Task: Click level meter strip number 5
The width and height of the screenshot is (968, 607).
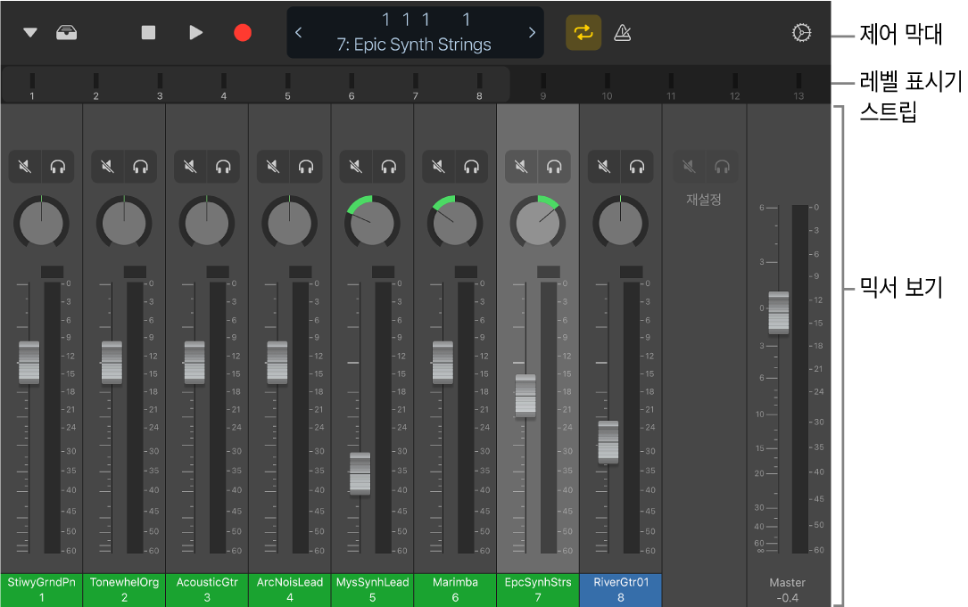Action: click(287, 86)
